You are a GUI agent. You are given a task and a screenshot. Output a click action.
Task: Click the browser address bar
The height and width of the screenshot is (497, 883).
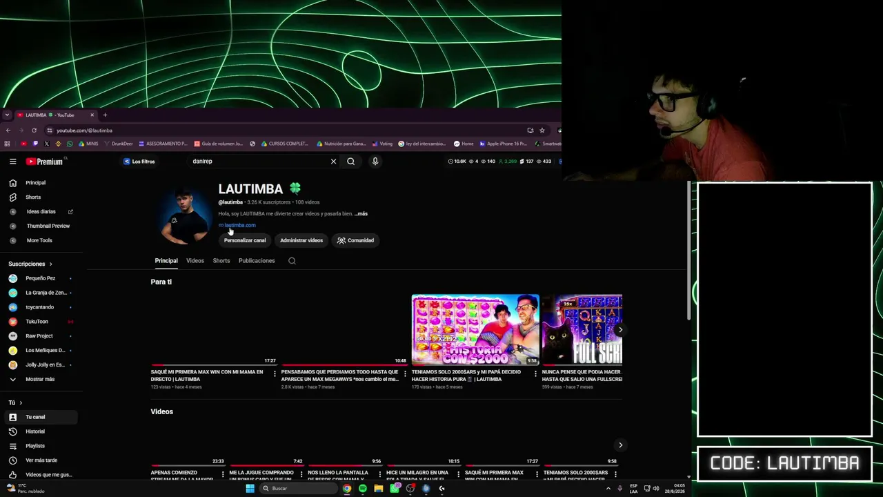click(283, 130)
